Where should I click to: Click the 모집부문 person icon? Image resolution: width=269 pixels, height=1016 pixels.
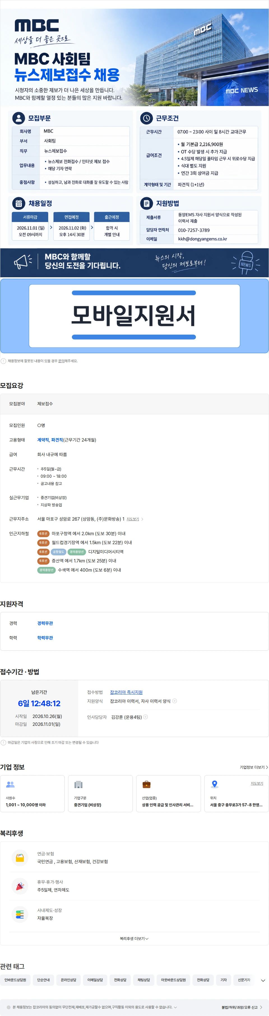(x=18, y=118)
